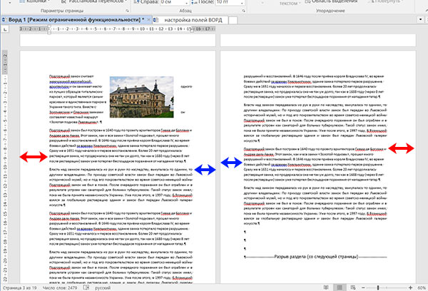This screenshot has height=291, width=428.
Task: Click the vertical ruler
Action: (5, 167)
